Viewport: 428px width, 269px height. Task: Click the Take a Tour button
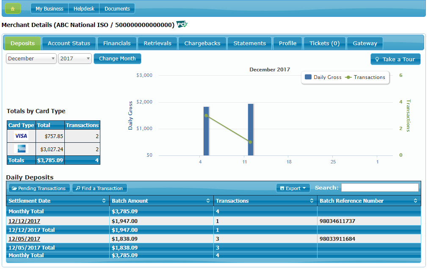click(x=395, y=59)
